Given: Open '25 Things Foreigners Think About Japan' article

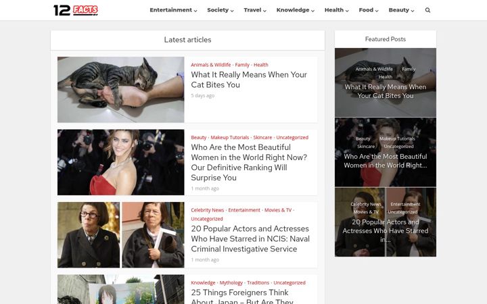Looking at the screenshot, I should click(x=242, y=297).
